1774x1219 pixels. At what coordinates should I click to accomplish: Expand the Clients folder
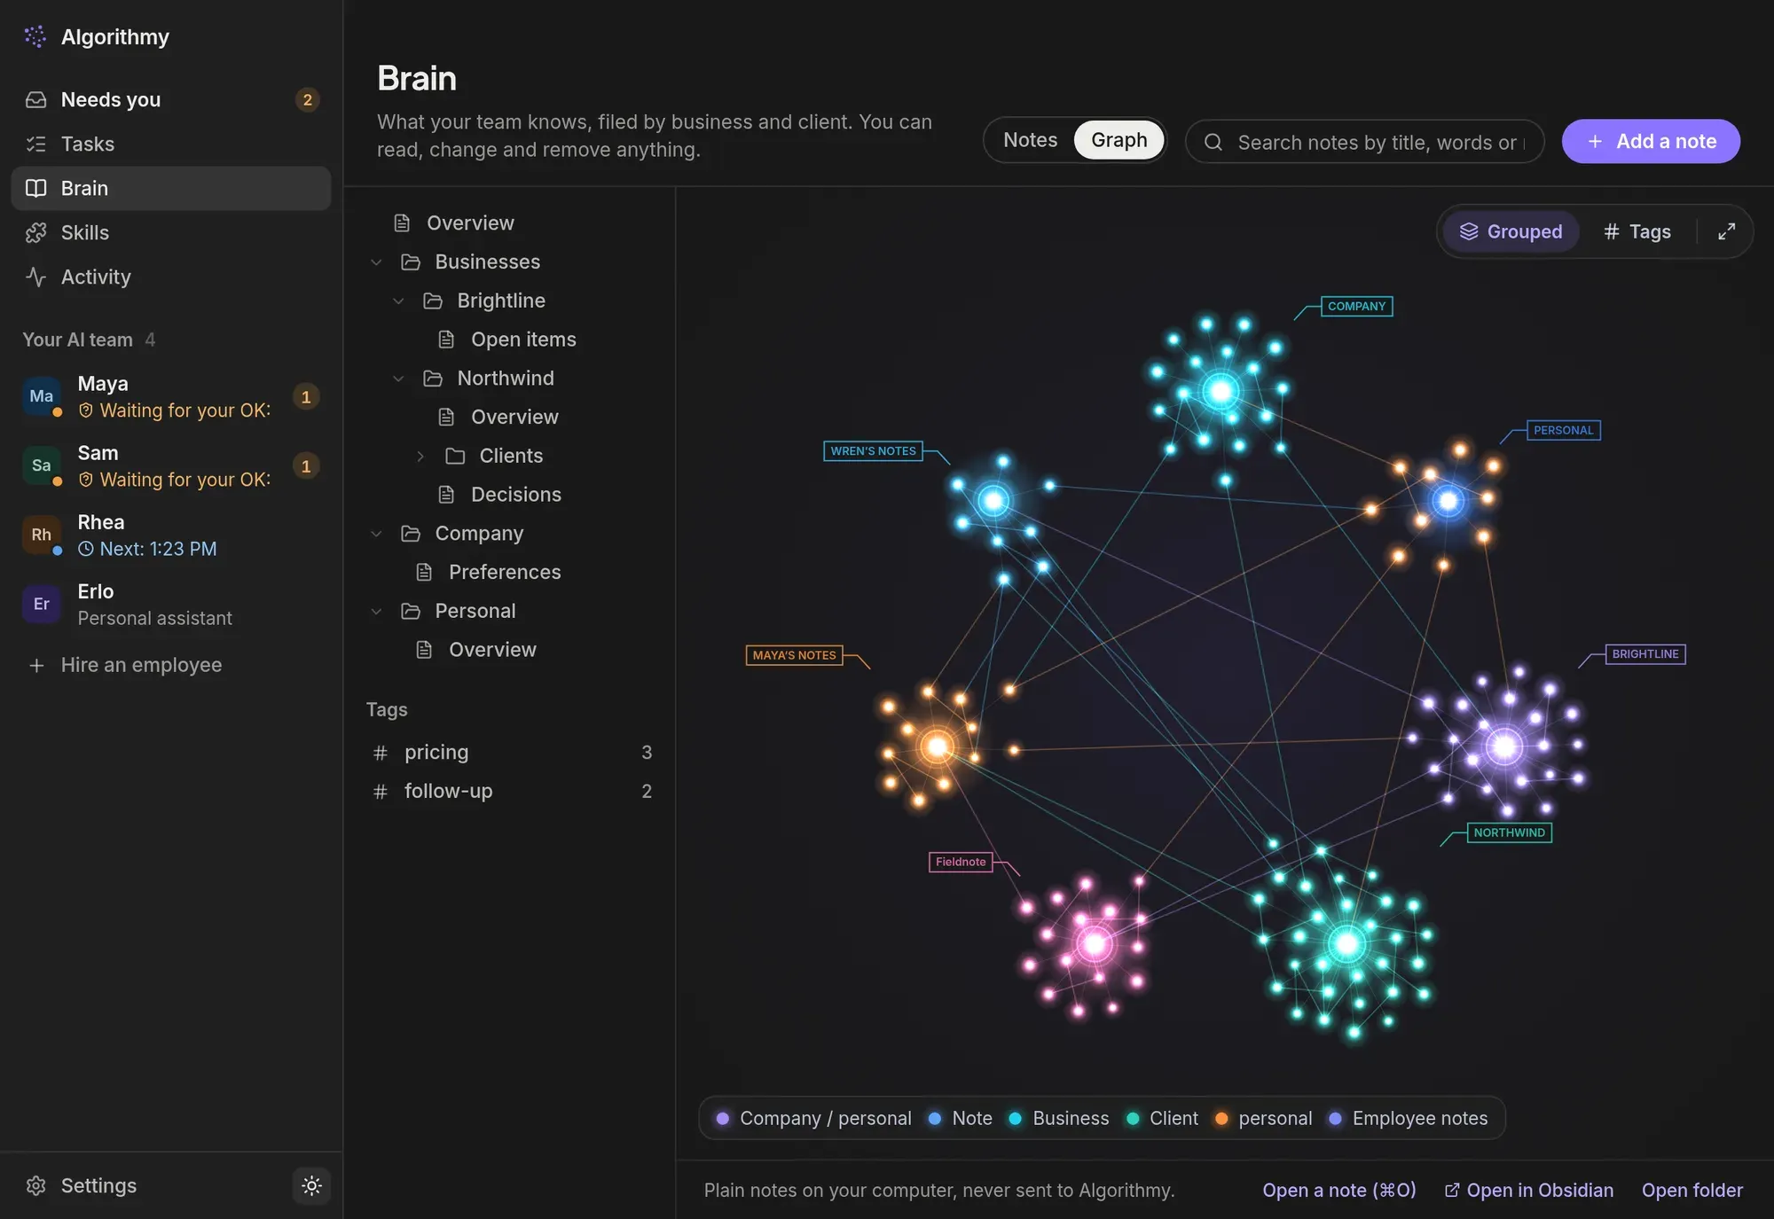420,456
